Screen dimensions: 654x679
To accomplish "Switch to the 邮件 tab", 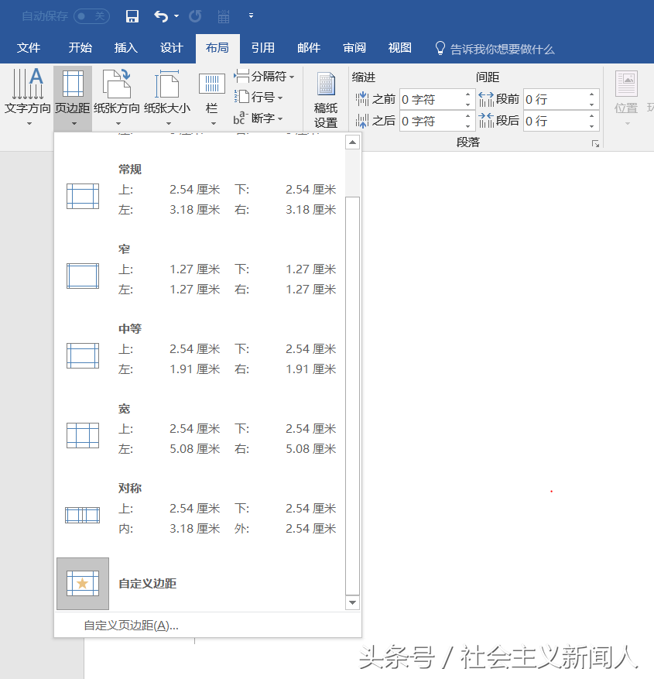I will pyautogui.click(x=309, y=48).
